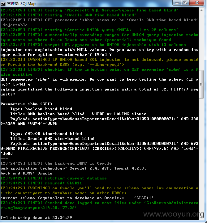Click the scrollbar up arrow
The height and width of the screenshot is (223, 207).
(x=201, y=10)
